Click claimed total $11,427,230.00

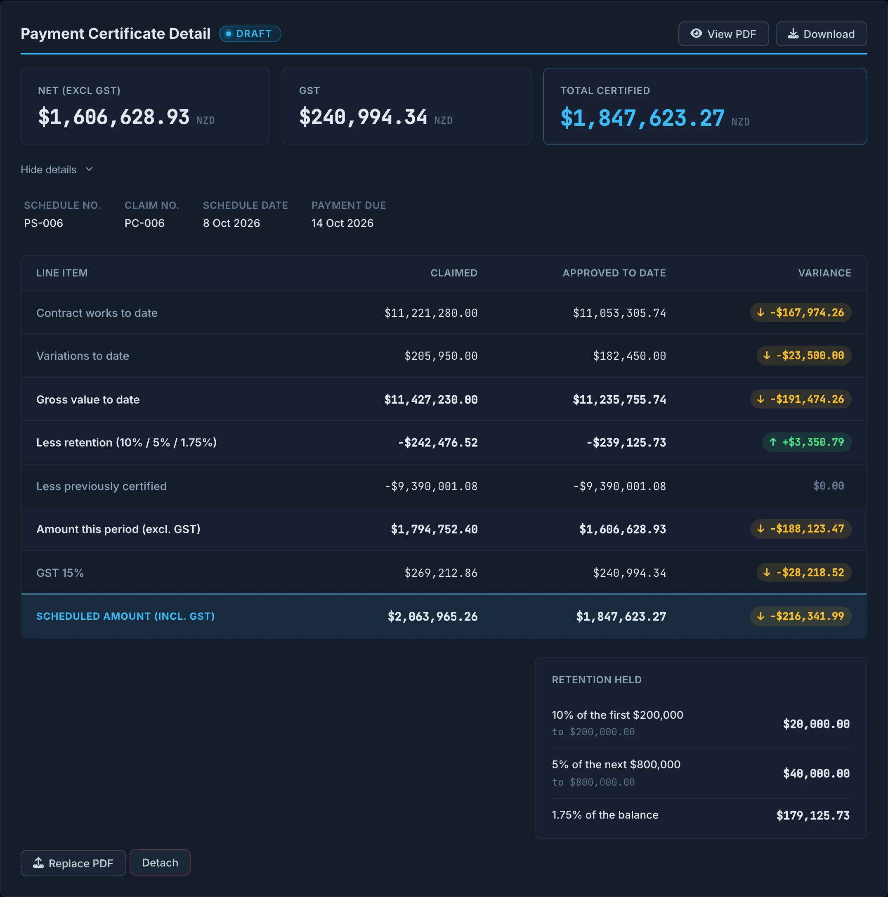tap(430, 400)
